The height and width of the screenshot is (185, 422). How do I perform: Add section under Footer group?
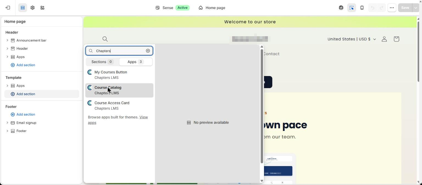[x=23, y=114]
